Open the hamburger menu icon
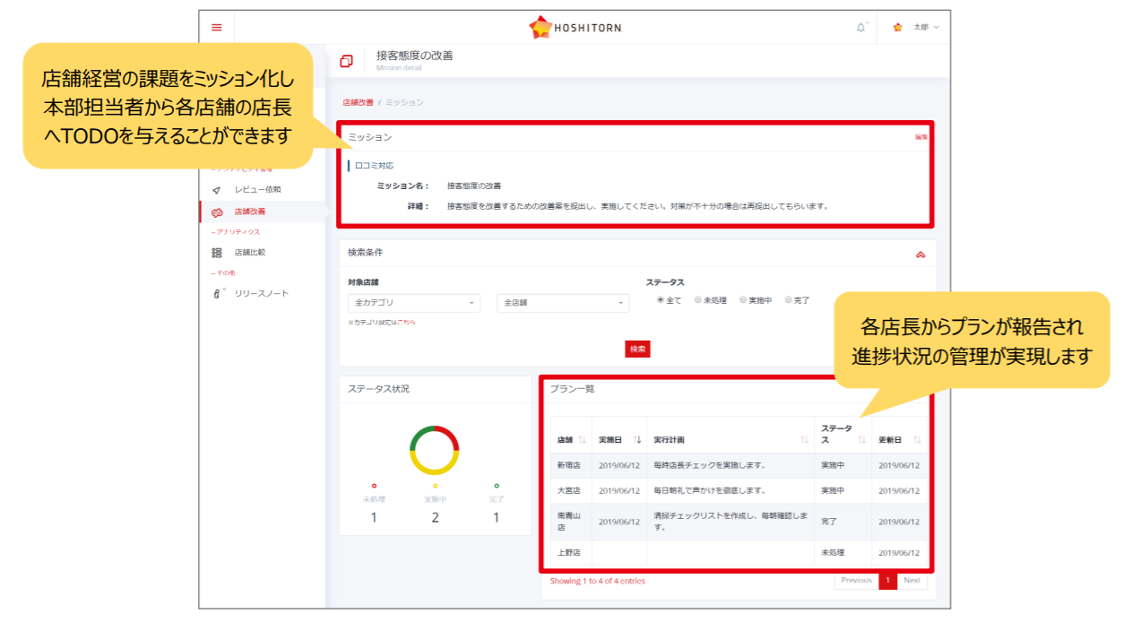This screenshot has height=622, width=1123. coord(216,27)
